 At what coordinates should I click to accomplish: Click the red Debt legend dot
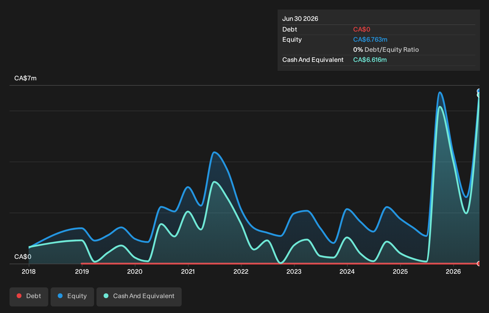19,296
